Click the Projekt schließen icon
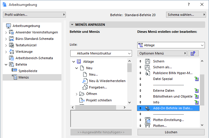The height and width of the screenshot is (138, 209). (x=81, y=100)
